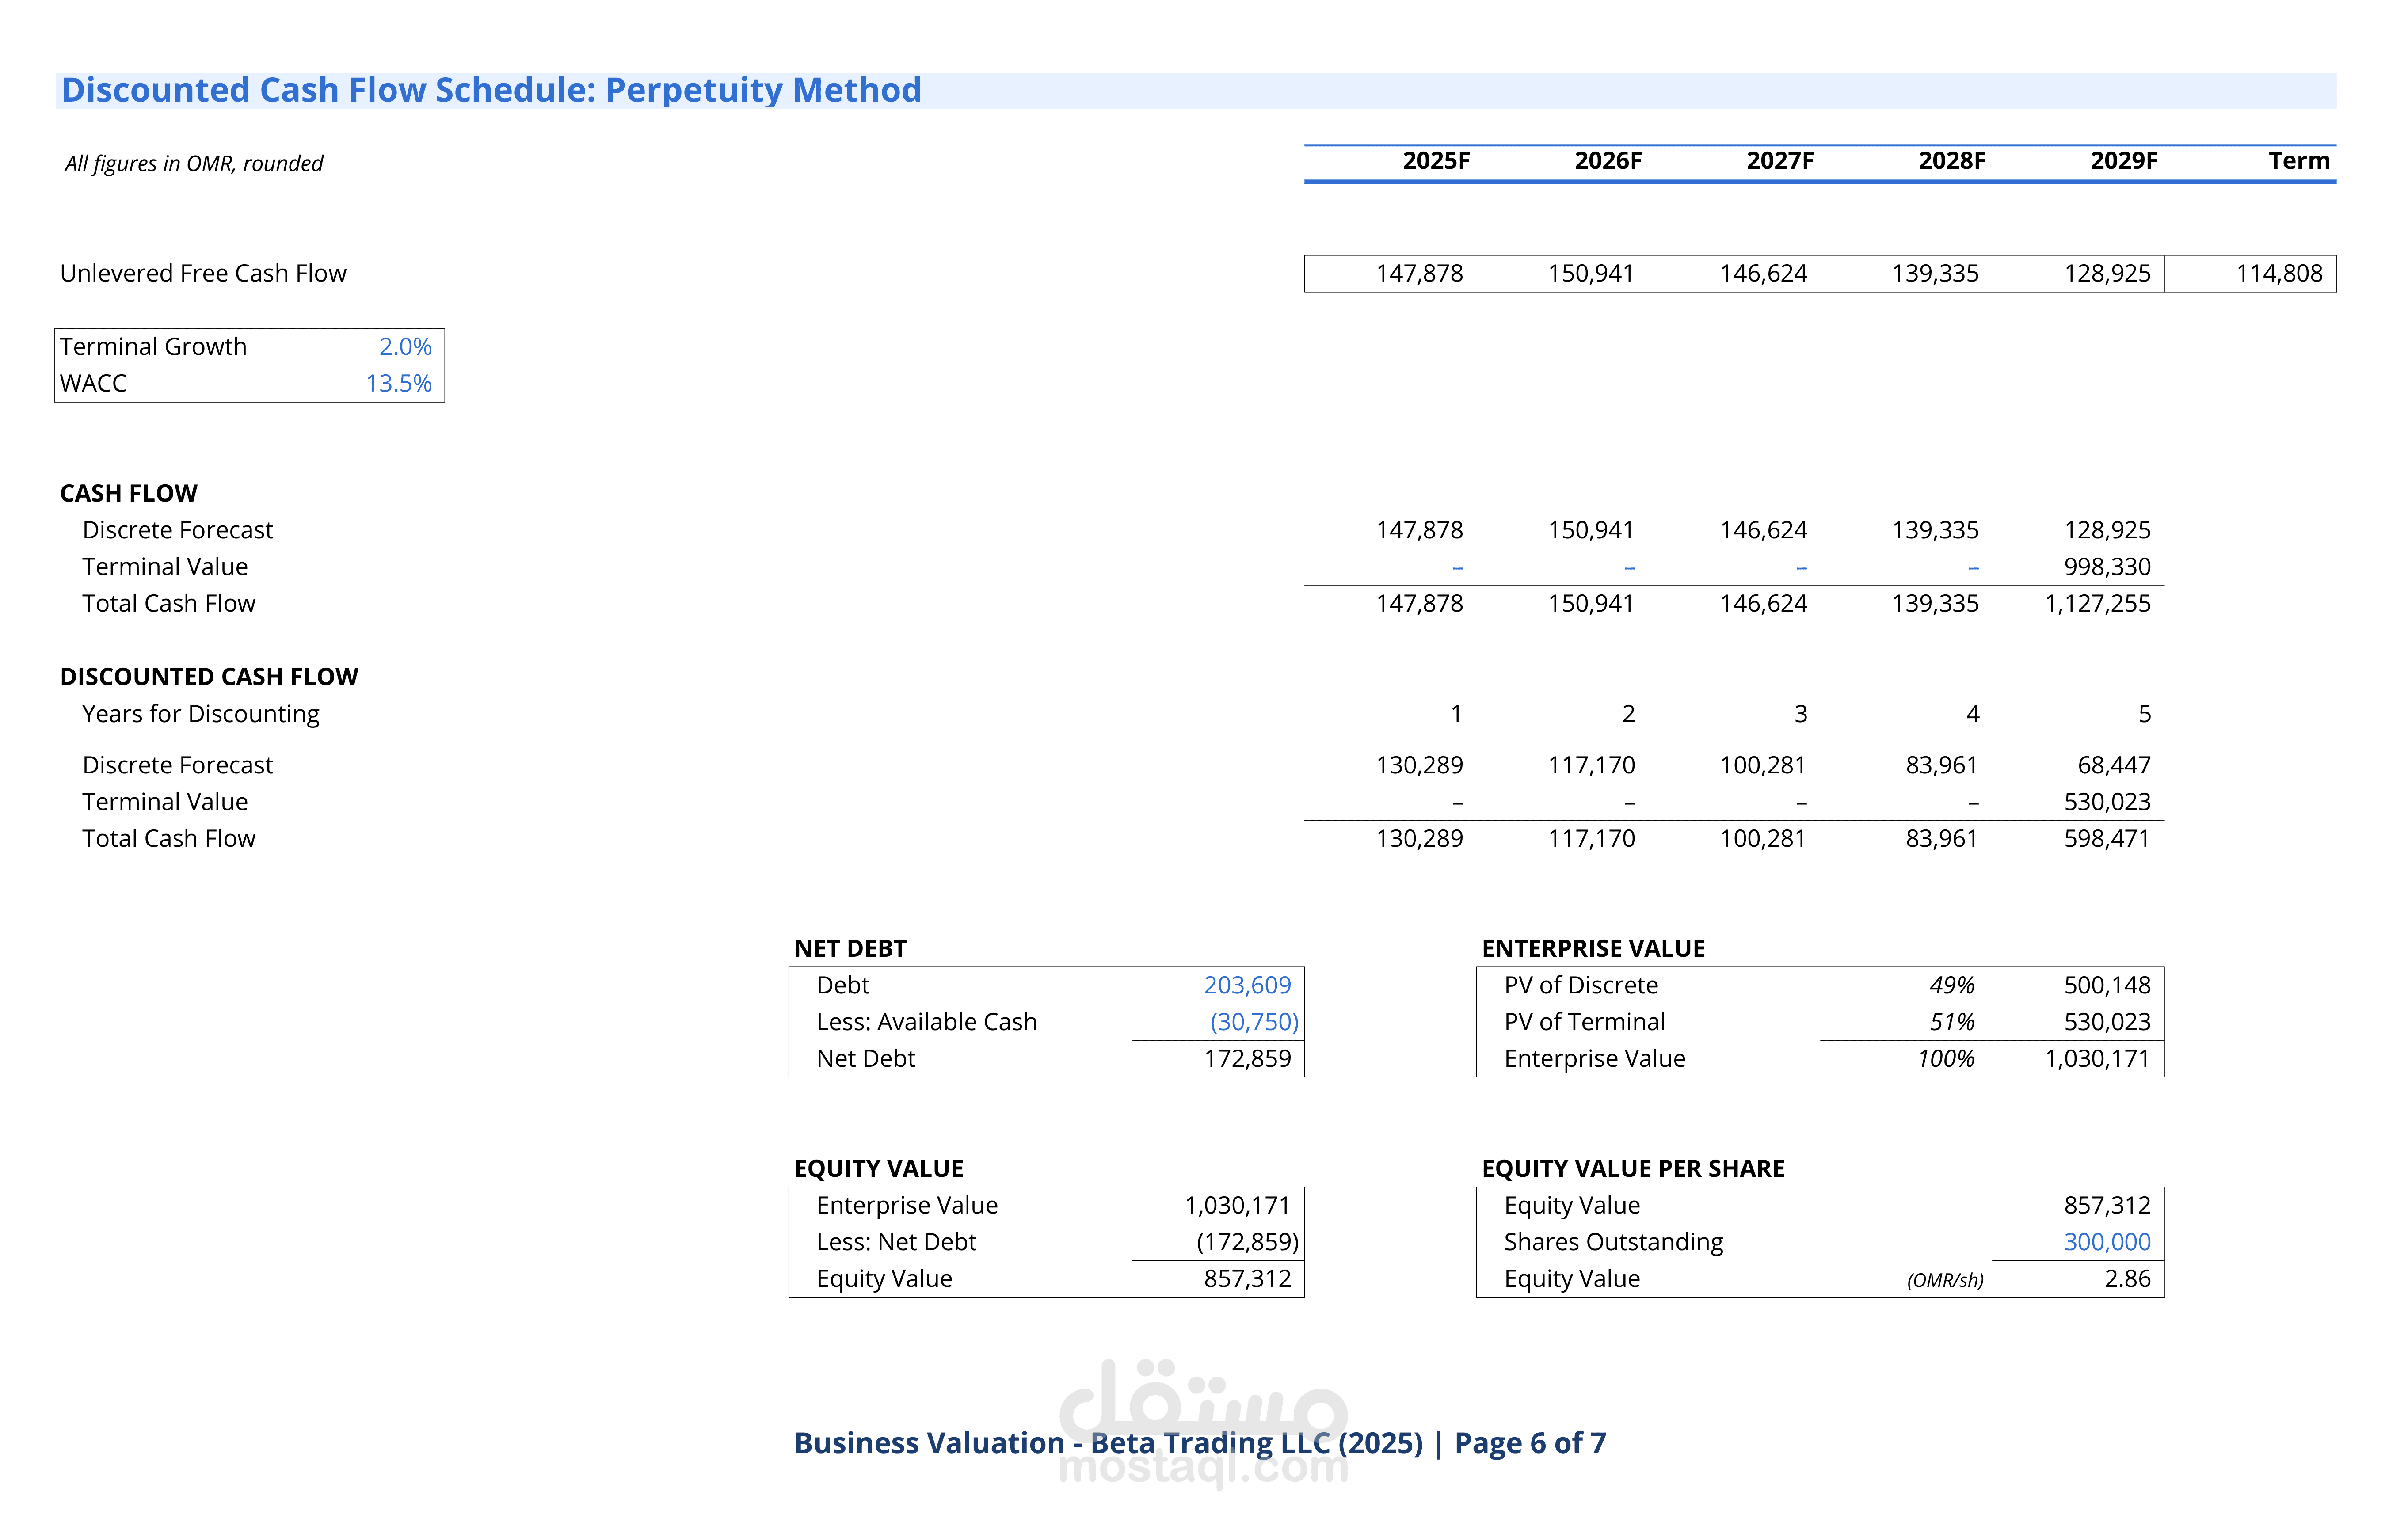Image resolution: width=2408 pixels, height=1522 pixels.
Task: Select the Net Debt result 172,859
Action: point(1246,1058)
